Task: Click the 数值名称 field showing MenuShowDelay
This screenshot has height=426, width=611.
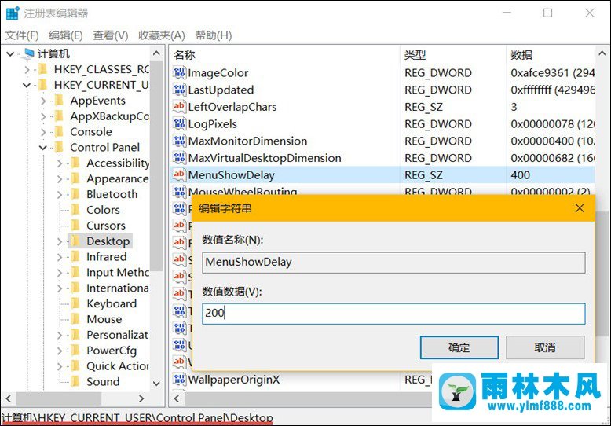Action: point(393,263)
